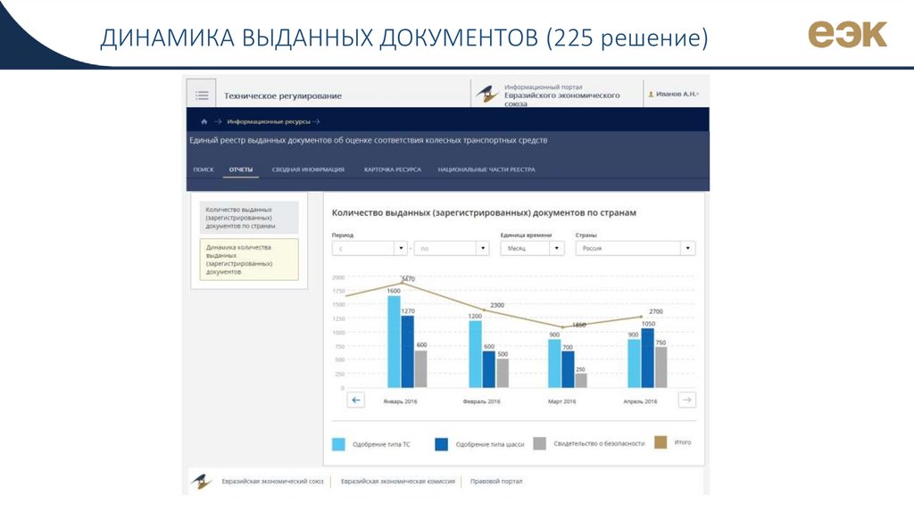Click the left arrow chart navigation button
Image resolution: width=914 pixels, height=512 pixels.
356,401
